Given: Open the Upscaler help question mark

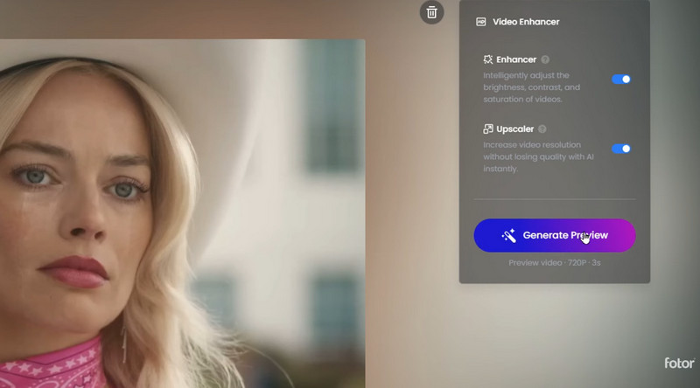Looking at the screenshot, I should point(542,128).
